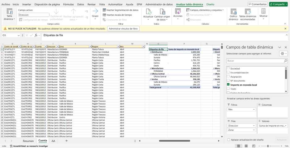This screenshot has width=290, height=148.
Task: Enable Aplazar actualización del diseño checkbox
Action: (x=229, y=140)
